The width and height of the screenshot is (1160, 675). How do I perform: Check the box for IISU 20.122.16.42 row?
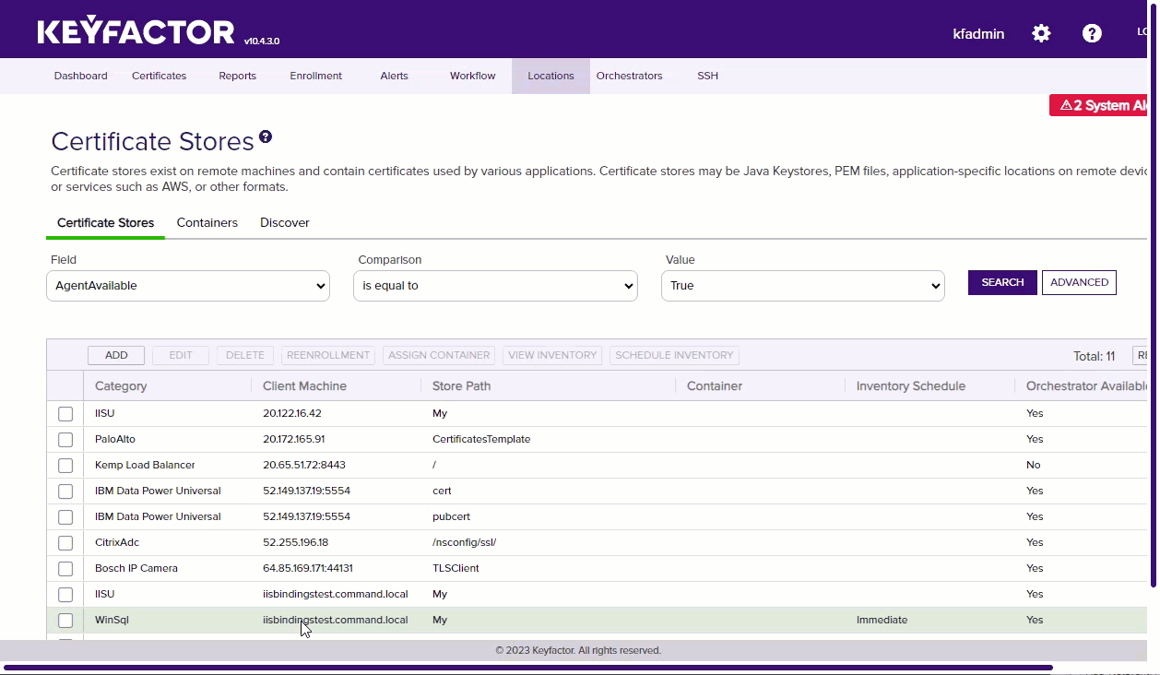[65, 414]
